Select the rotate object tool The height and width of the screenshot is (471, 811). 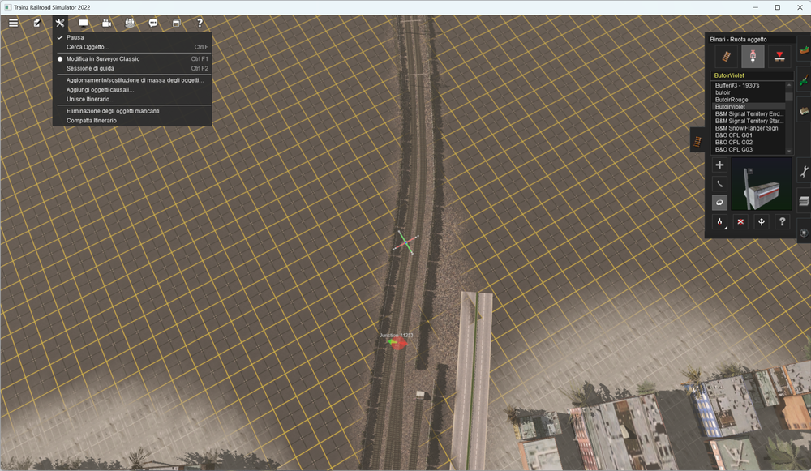point(719,203)
